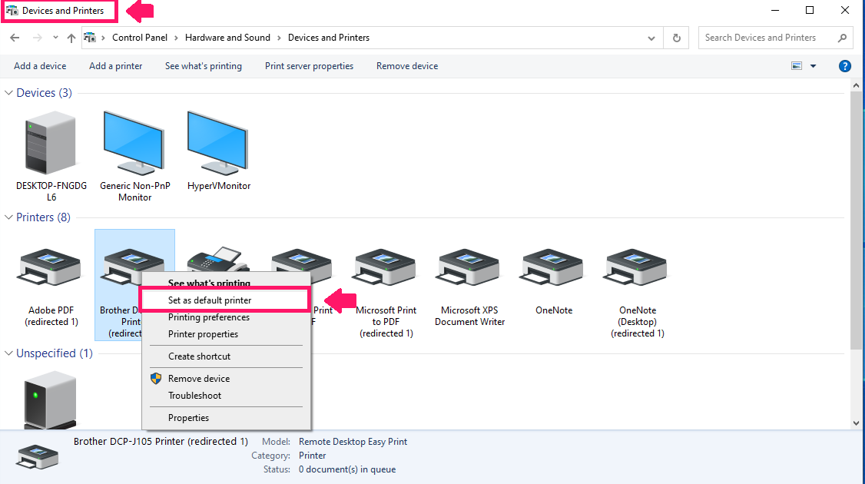Click the Hardware and Sound breadcrumb

click(227, 38)
